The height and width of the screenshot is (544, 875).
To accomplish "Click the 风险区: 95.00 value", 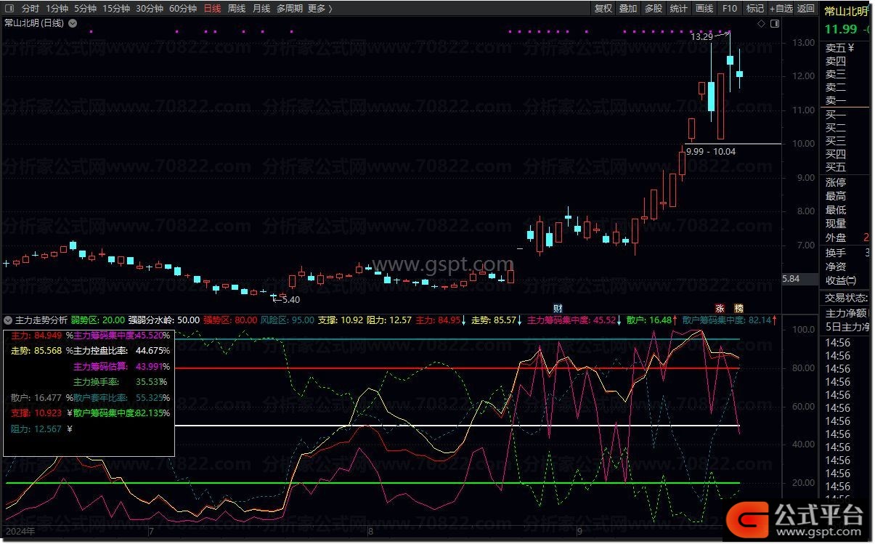I will pos(288,320).
